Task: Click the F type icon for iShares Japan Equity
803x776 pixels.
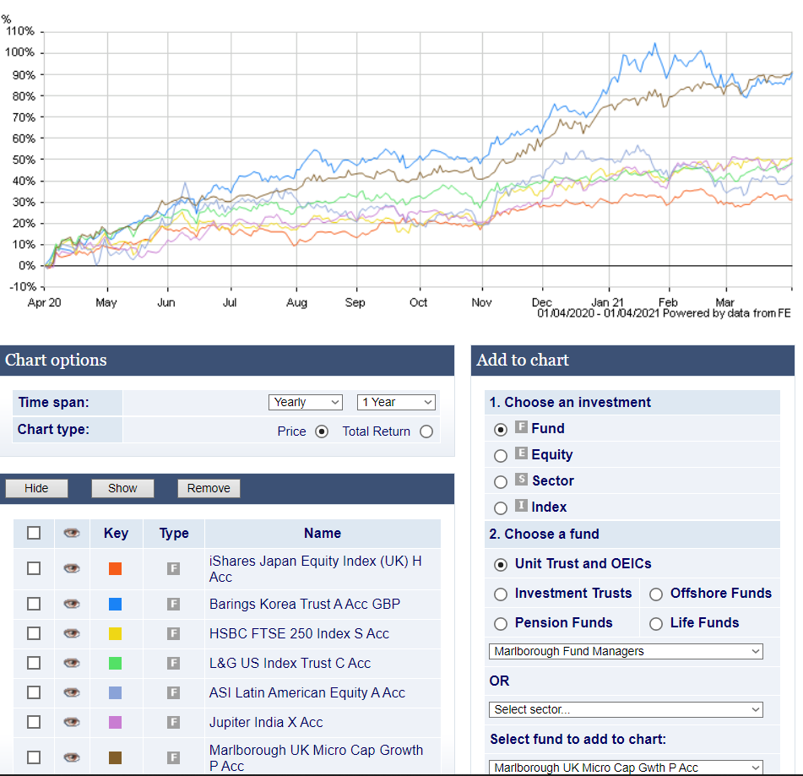Action: [174, 568]
